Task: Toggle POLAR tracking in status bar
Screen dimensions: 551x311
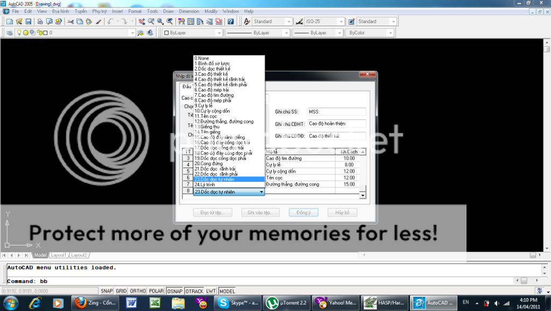Action: tap(157, 291)
